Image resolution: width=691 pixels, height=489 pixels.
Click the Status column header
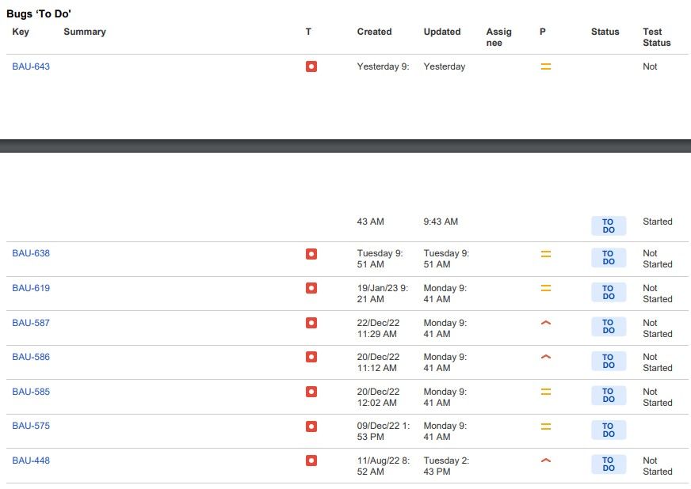pos(605,32)
